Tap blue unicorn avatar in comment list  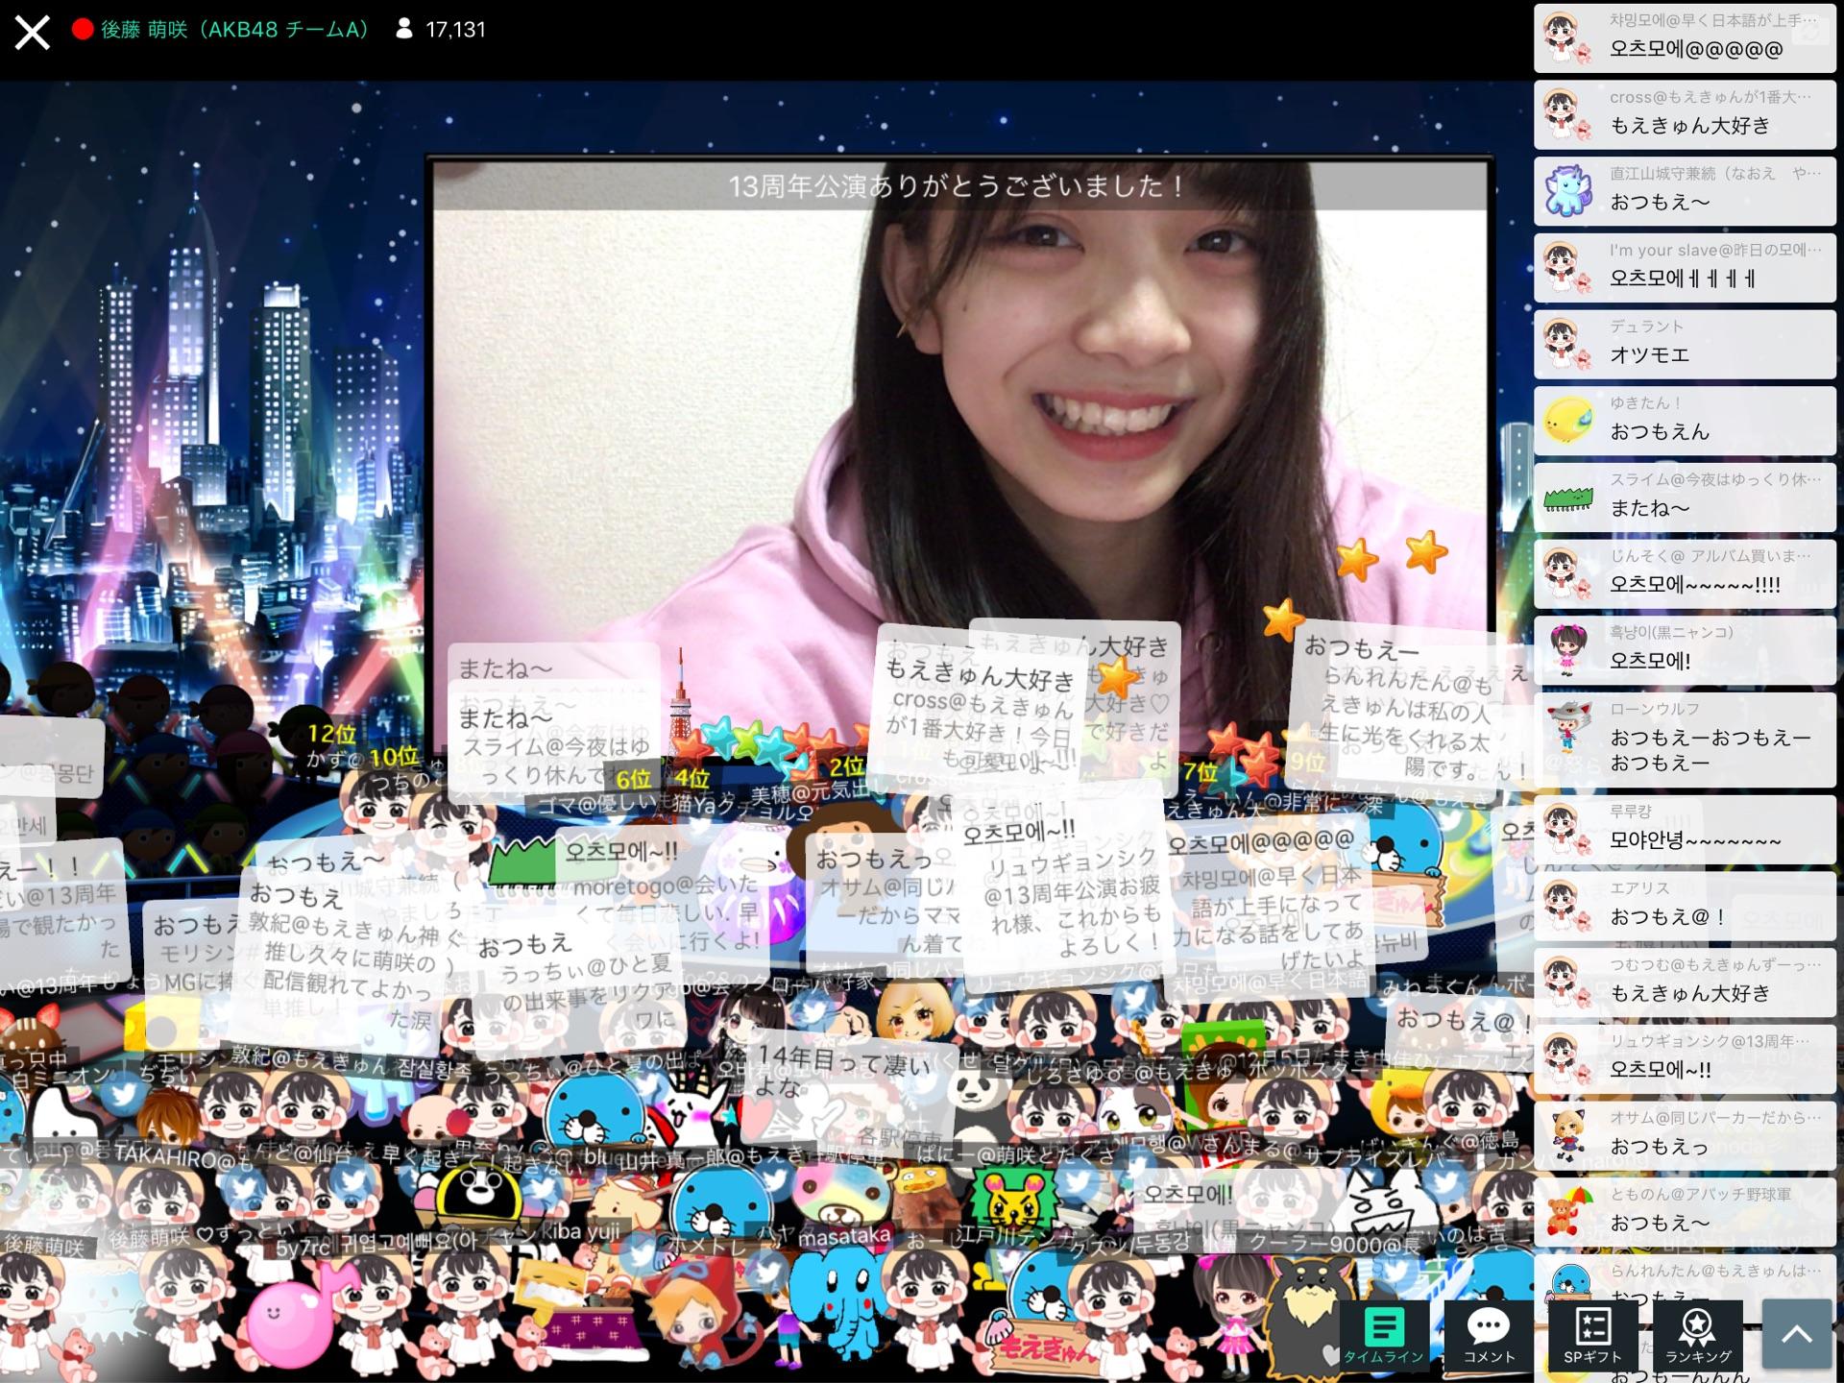click(x=1569, y=191)
